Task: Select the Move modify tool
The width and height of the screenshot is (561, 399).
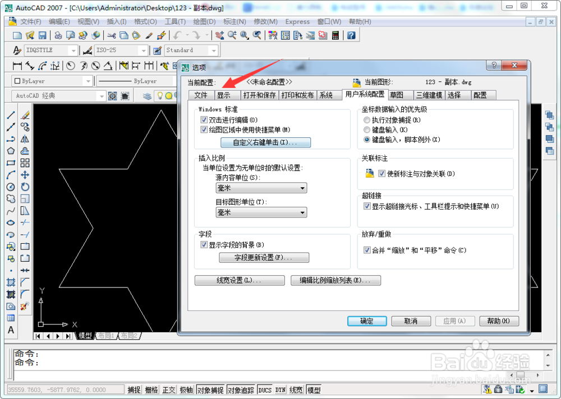Action: pyautogui.click(x=25, y=175)
